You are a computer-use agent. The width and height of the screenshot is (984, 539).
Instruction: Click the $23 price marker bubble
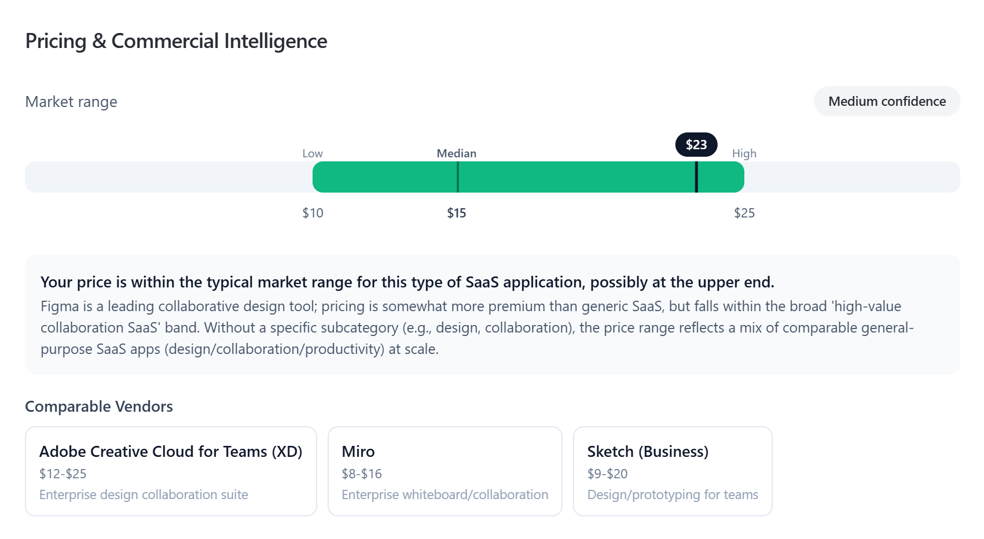point(696,145)
